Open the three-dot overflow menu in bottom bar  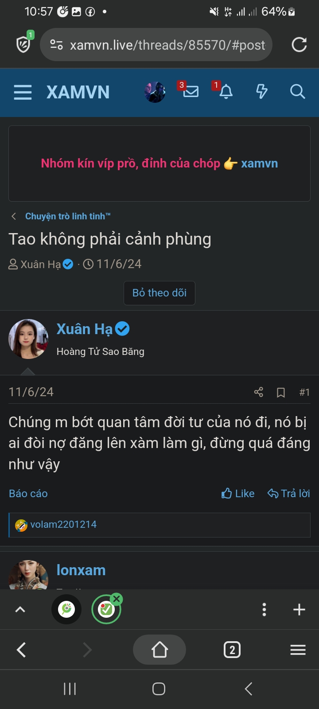click(264, 609)
